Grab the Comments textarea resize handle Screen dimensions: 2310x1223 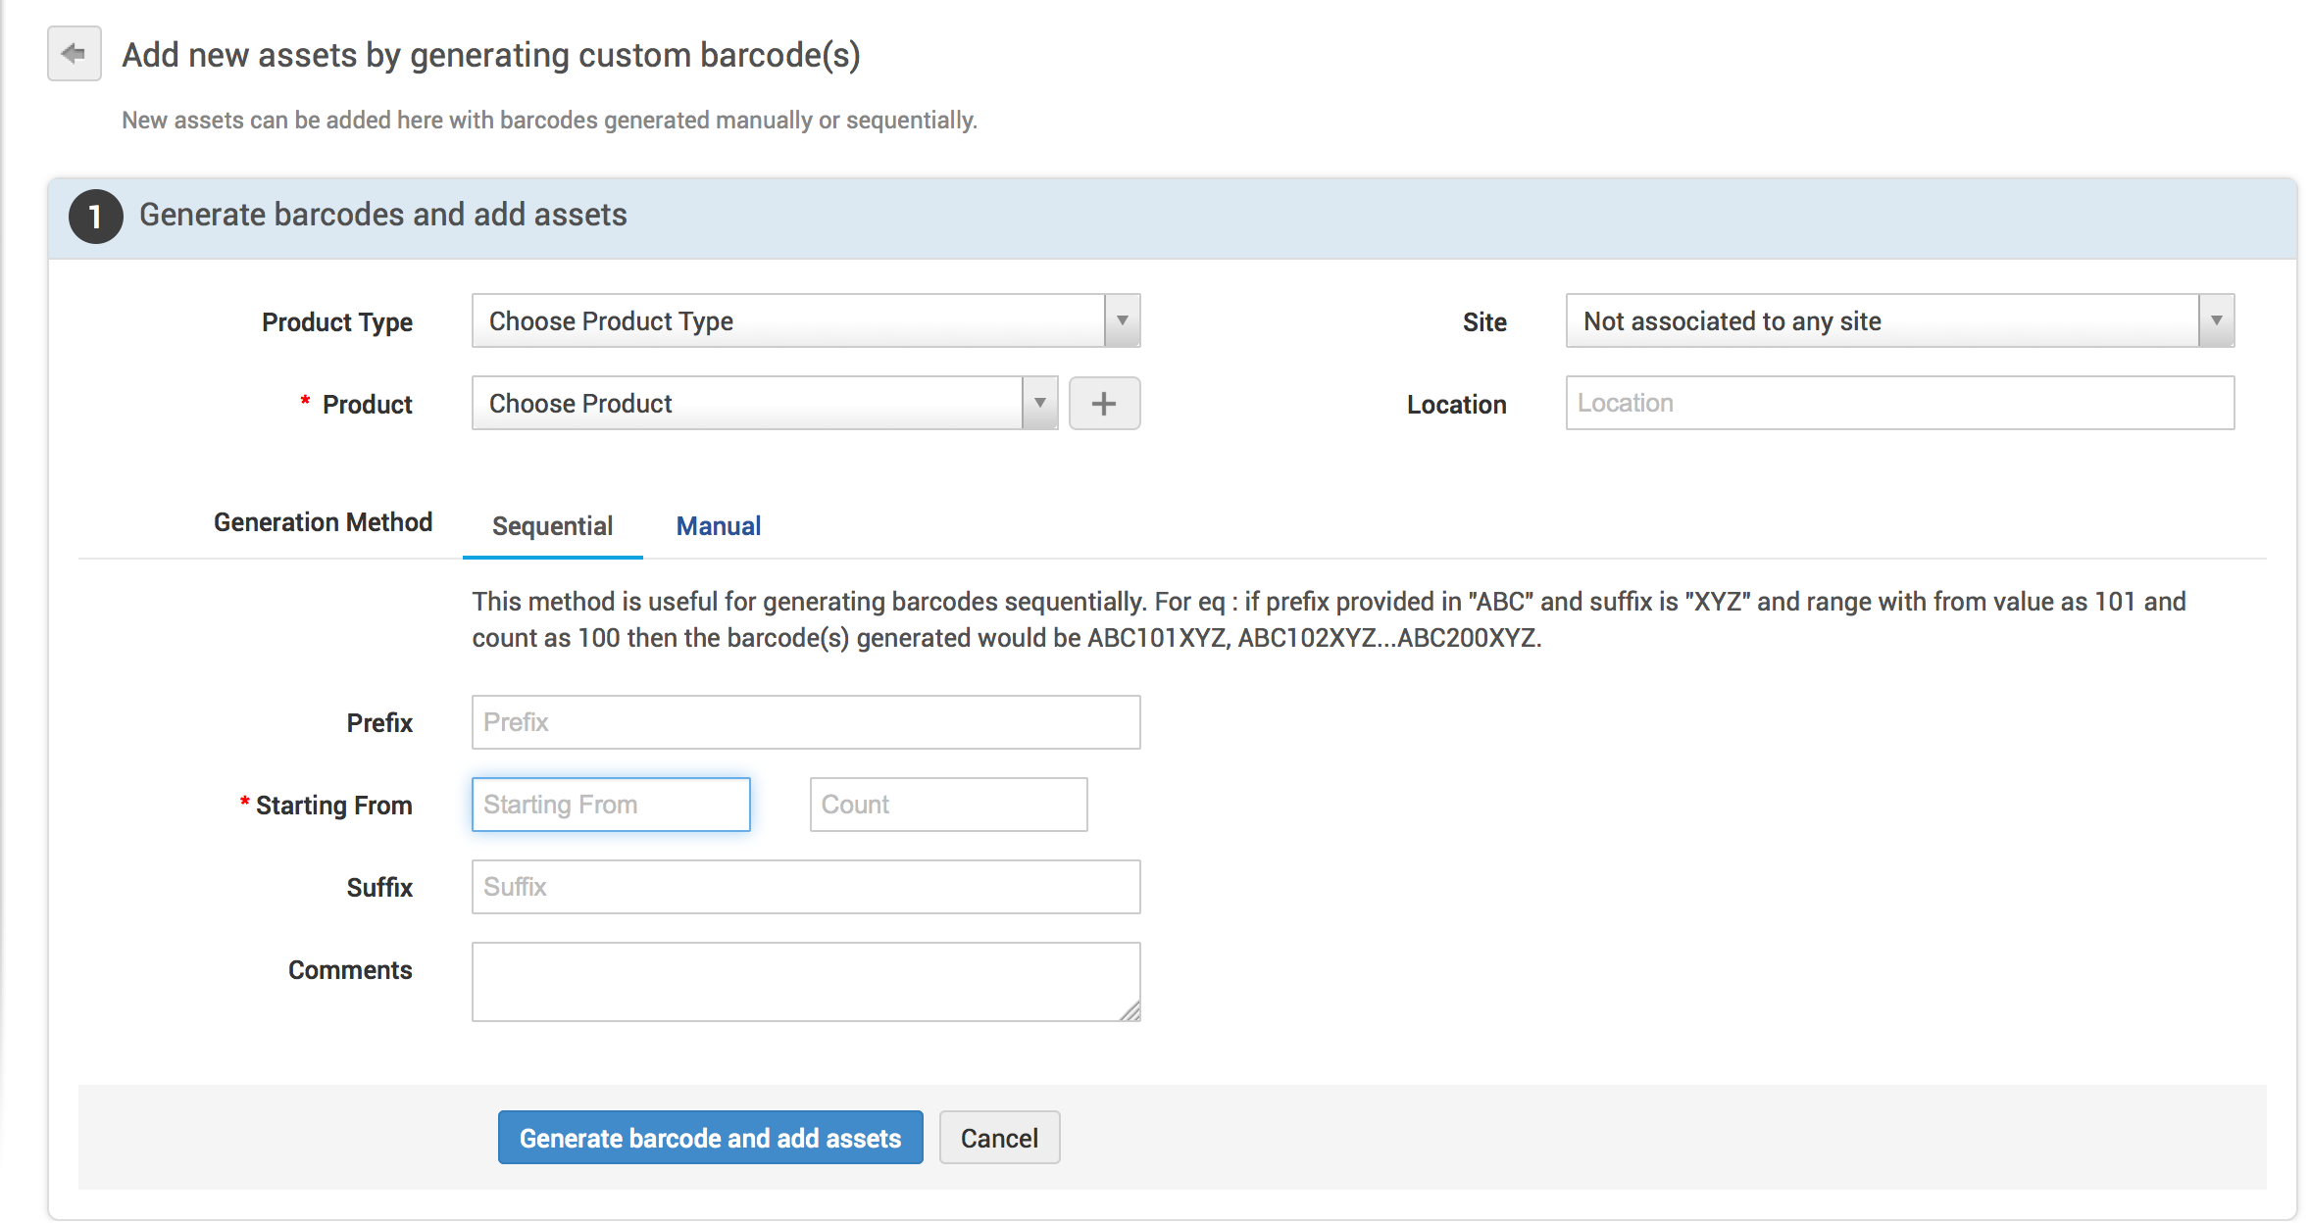pyautogui.click(x=1130, y=1011)
